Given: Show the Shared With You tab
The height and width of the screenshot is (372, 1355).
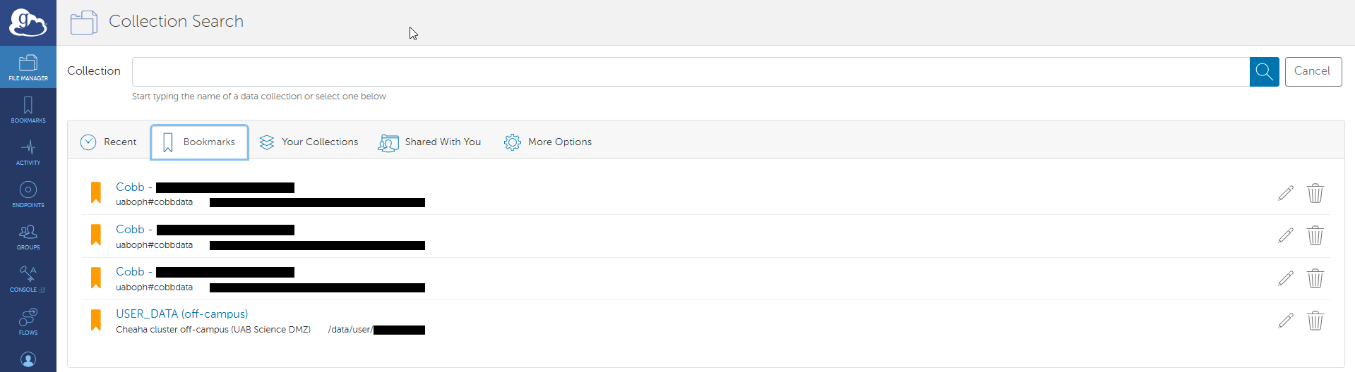Looking at the screenshot, I should coord(430,142).
